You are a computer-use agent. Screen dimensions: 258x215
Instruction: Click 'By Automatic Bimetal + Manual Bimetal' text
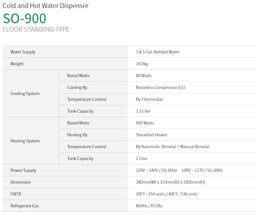[x=172, y=147]
